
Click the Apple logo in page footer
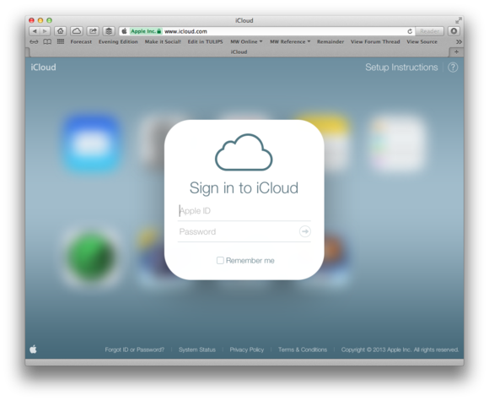(x=33, y=350)
